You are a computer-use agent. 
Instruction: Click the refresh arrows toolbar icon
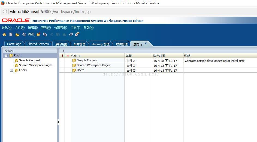pyautogui.click(x=71, y=34)
